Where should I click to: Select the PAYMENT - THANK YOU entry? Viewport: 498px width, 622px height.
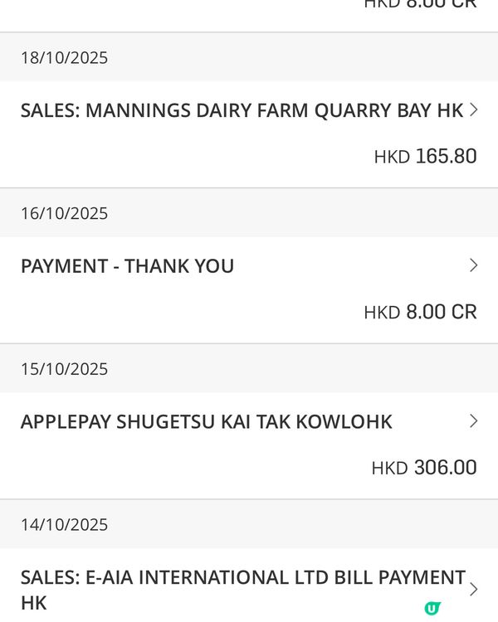[x=127, y=266]
